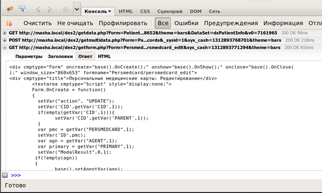Screen dimensions: 322x193
Task: Filter console by Ошибки
Action: click(186, 23)
